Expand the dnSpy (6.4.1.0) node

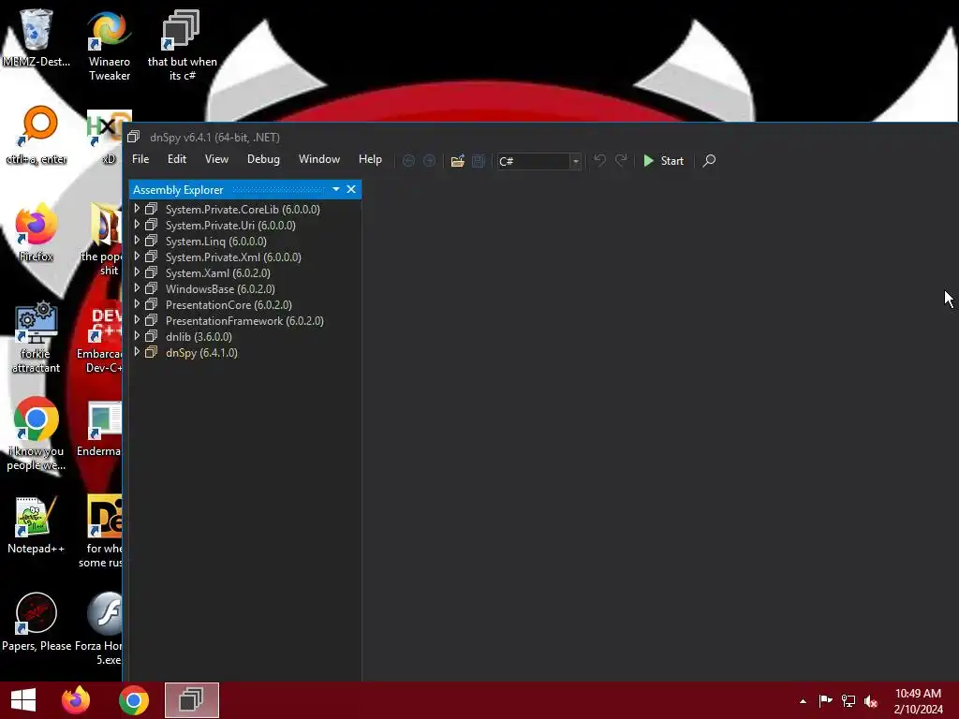pyautogui.click(x=137, y=352)
